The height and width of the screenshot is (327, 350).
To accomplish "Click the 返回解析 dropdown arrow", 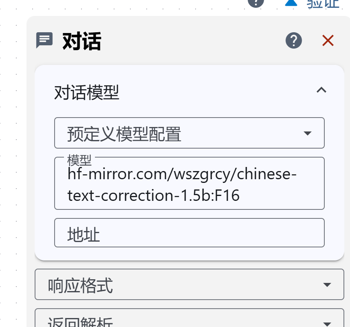I will pos(327,324).
